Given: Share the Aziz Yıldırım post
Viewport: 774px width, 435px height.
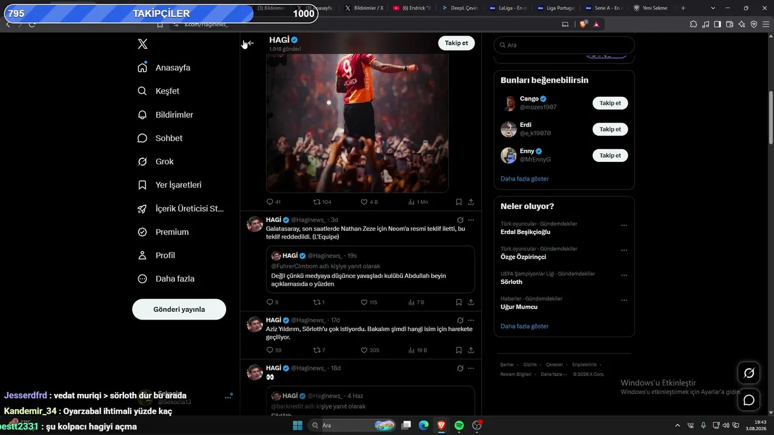Looking at the screenshot, I should [x=471, y=350].
